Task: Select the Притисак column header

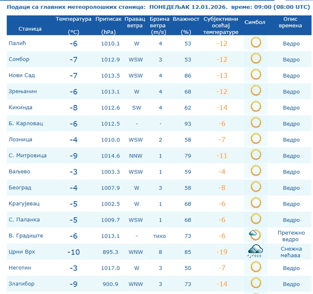Action: click(108, 19)
